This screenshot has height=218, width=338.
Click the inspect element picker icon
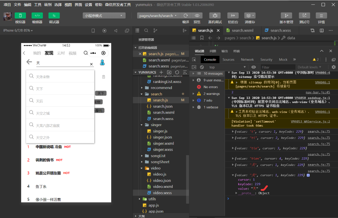(194, 59)
